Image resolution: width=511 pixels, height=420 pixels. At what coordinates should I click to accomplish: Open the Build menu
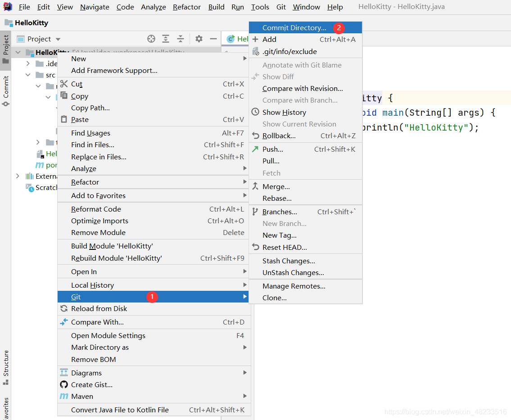217,7
